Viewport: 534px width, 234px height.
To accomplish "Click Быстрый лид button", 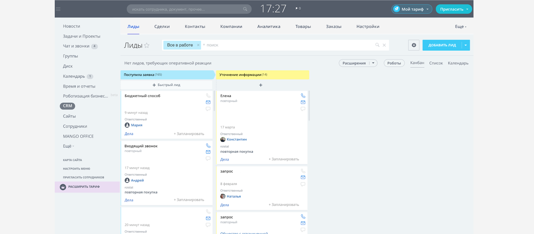I will coord(166,85).
